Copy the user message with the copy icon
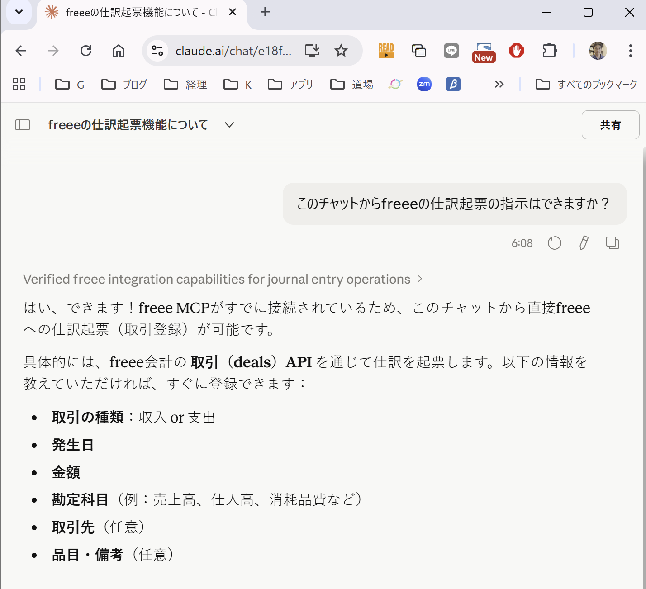This screenshot has width=646, height=589. 612,243
